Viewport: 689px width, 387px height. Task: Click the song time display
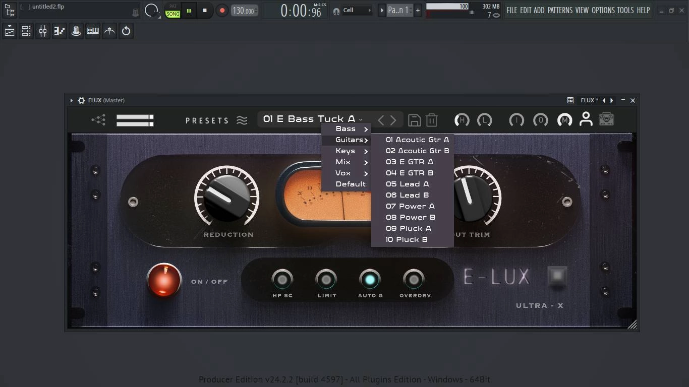pyautogui.click(x=301, y=11)
